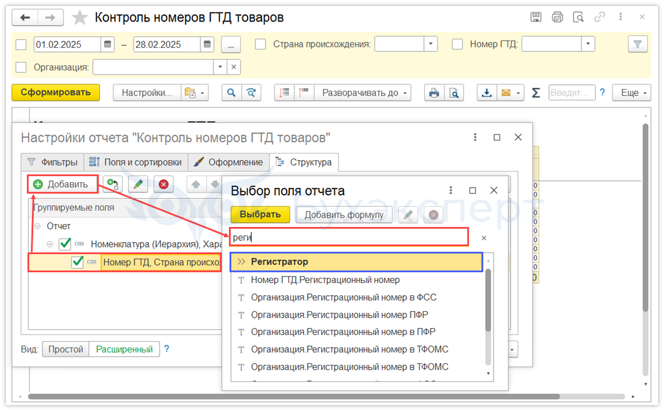Click the Выбрать button
Screen dimensions: 664x411
260,214
